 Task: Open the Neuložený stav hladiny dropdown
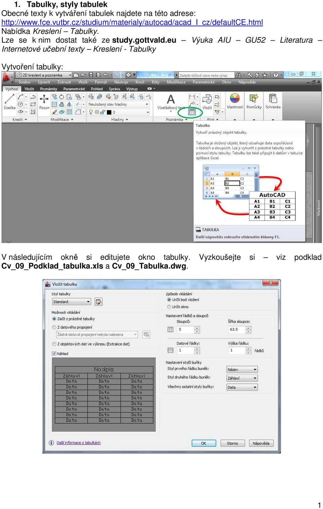[x=118, y=104]
